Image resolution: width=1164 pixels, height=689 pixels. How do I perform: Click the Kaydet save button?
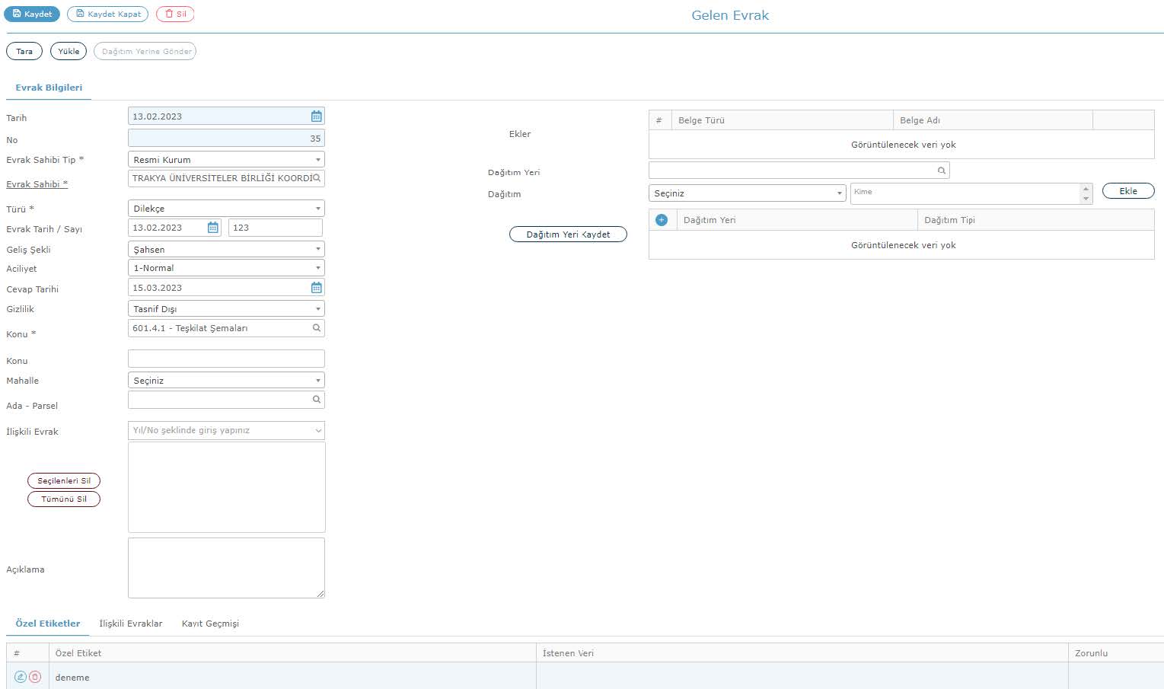tap(32, 14)
